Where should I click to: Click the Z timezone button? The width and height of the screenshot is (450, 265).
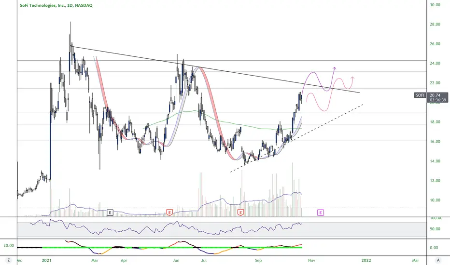tap(9, 260)
